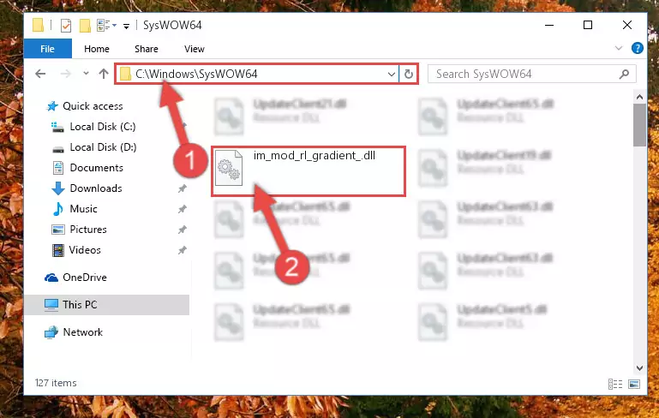
Task: Click the Downloads arrow icon in sidebar
Action: (x=58, y=188)
